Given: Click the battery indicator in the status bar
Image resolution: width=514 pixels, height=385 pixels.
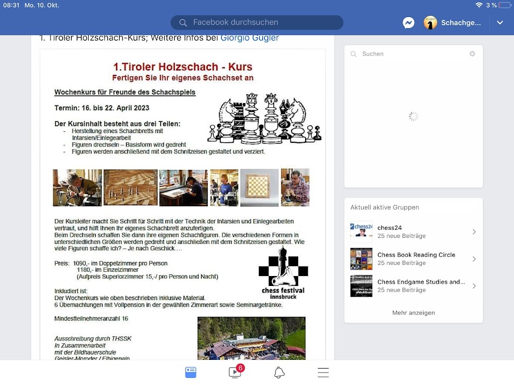Looking at the screenshot, I should tap(504, 5).
